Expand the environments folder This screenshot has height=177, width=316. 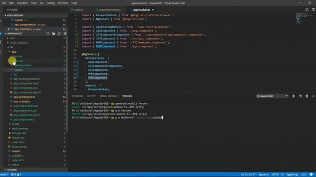[20, 129]
